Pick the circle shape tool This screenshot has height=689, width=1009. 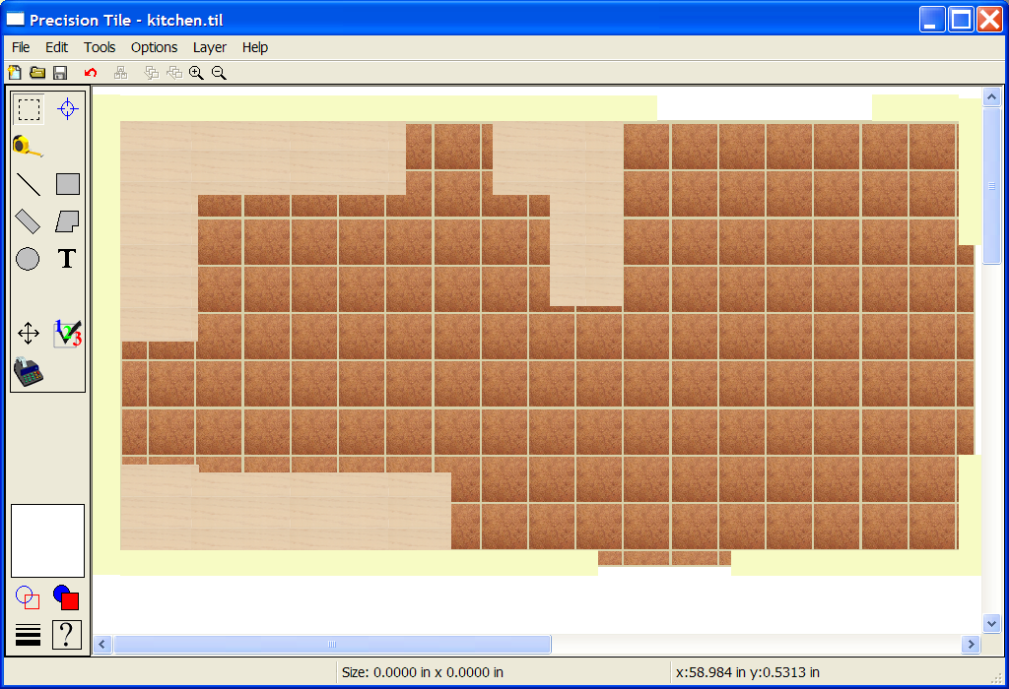point(29,259)
